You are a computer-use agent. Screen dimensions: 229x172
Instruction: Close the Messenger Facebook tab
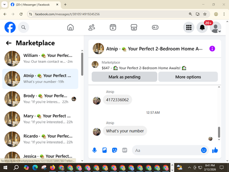[57, 5]
